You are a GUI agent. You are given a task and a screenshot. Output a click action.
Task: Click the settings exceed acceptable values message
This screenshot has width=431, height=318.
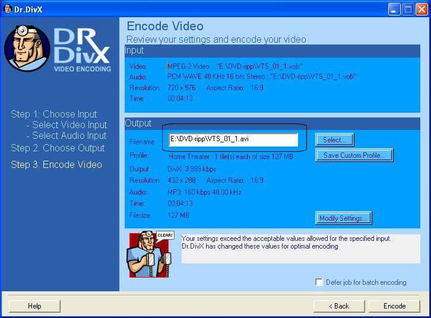pos(286,242)
